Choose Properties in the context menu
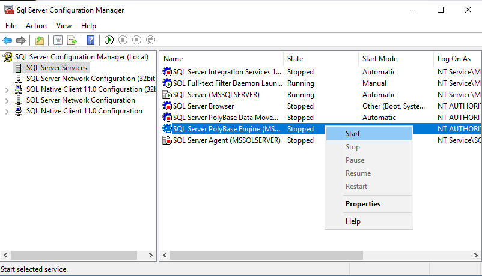This screenshot has height=276, width=482. click(369, 204)
